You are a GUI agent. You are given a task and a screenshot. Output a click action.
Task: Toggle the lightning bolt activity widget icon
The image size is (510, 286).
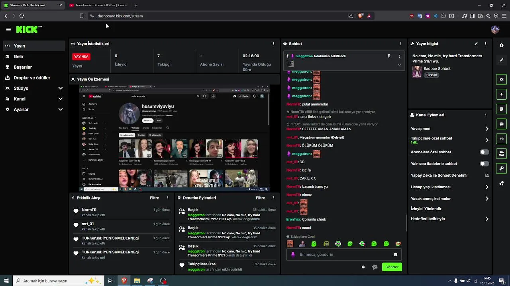click(501, 95)
